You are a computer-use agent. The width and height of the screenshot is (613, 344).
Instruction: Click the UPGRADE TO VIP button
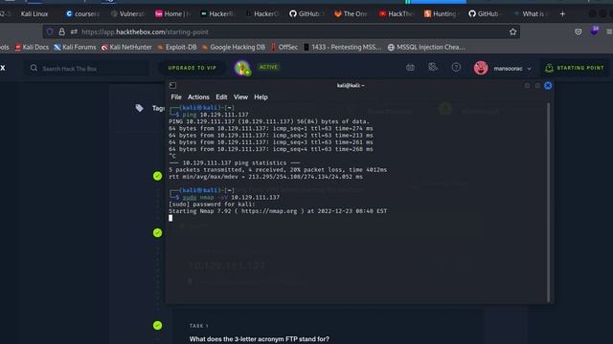tap(192, 68)
